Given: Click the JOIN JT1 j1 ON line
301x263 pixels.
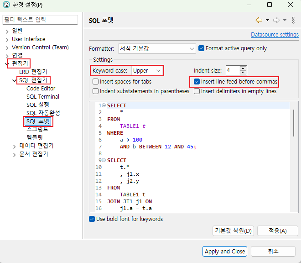Looking at the screenshot, I should tap(130, 201).
